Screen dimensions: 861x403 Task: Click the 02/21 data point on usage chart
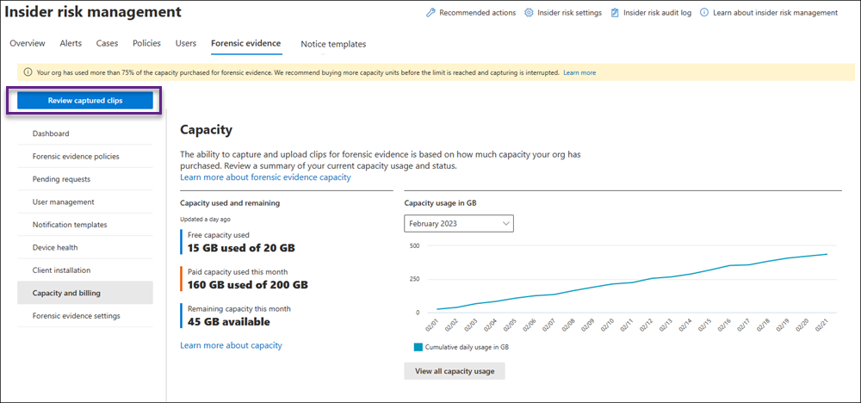click(827, 254)
